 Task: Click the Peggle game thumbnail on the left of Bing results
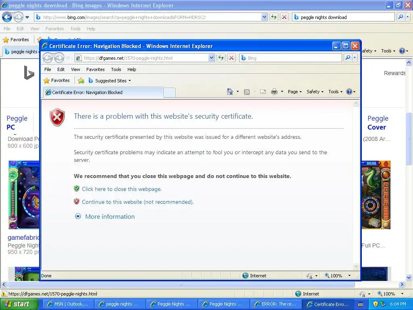24,195
